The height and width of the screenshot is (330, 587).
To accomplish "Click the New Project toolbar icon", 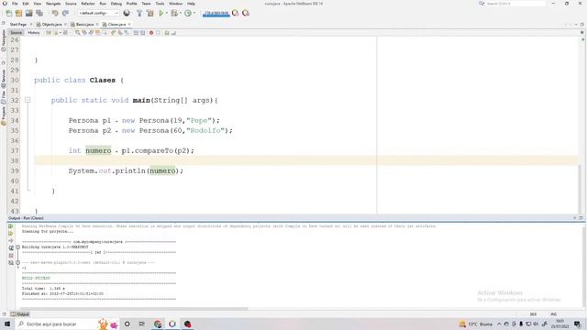I will coord(18,13).
